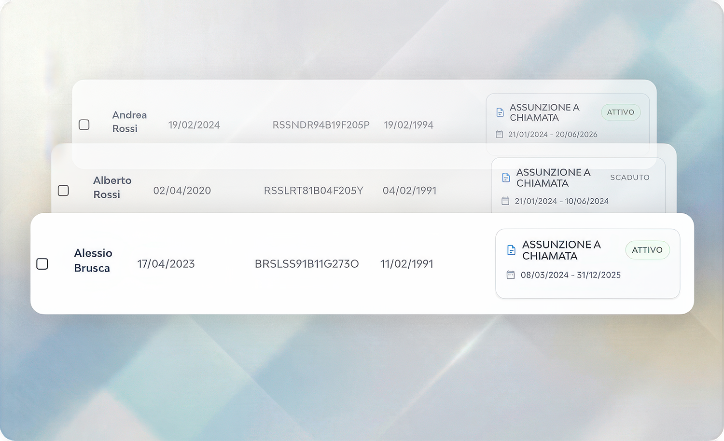Click the ATTIVO badge on Alessio Brusca's contract

647,250
